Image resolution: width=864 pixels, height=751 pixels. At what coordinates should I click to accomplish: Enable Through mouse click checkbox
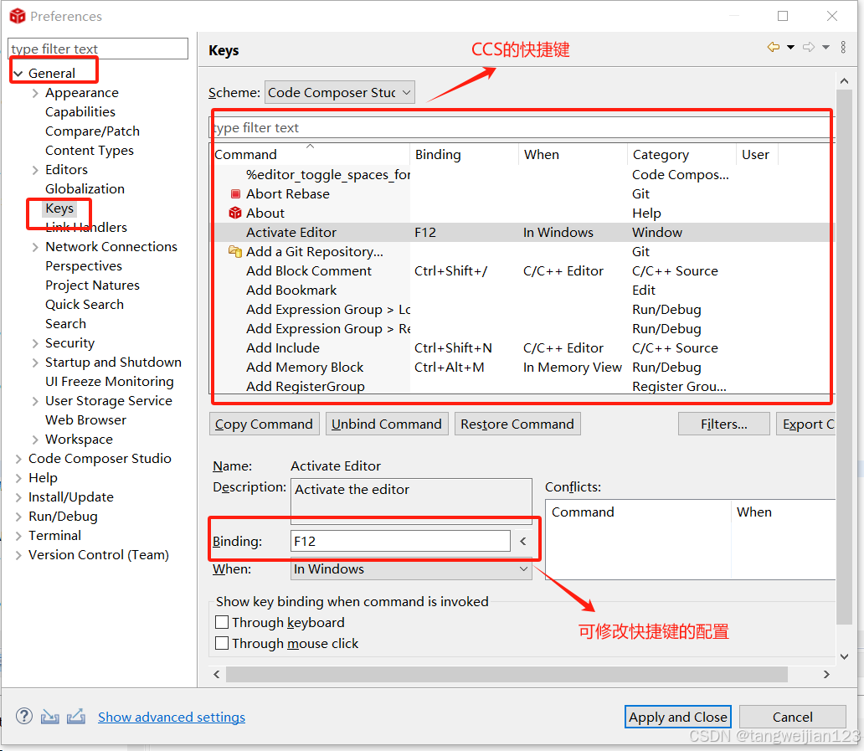coord(222,643)
